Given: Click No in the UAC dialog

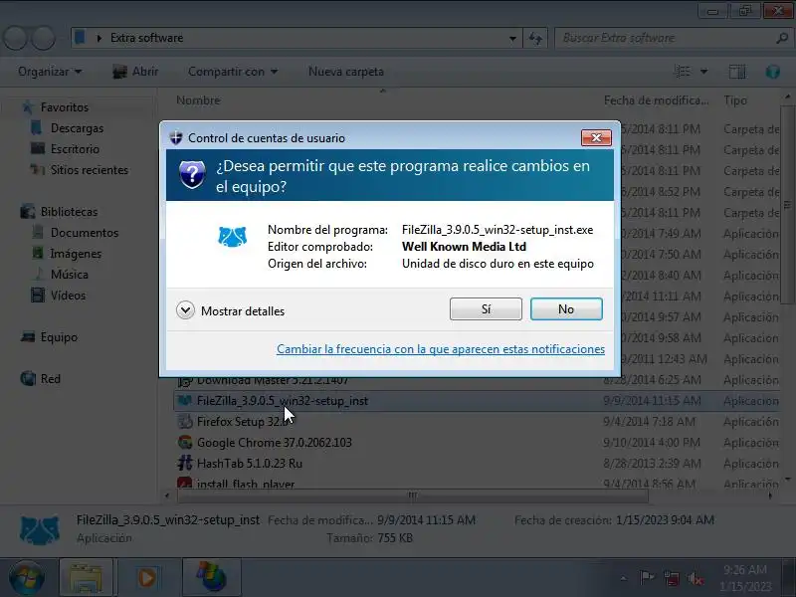Looking at the screenshot, I should pos(566,309).
